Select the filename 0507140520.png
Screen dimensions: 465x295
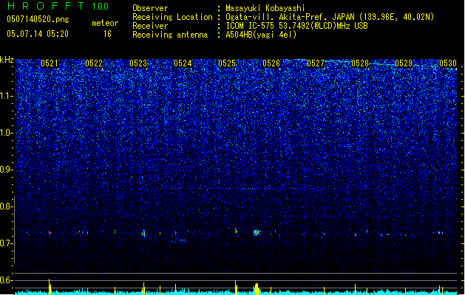click(x=38, y=20)
